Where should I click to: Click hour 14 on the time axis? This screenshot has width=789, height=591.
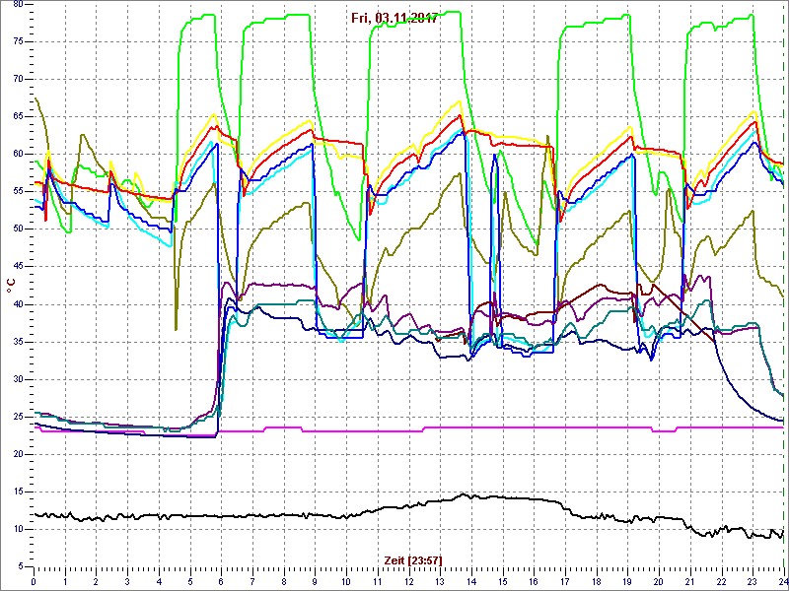point(471,580)
